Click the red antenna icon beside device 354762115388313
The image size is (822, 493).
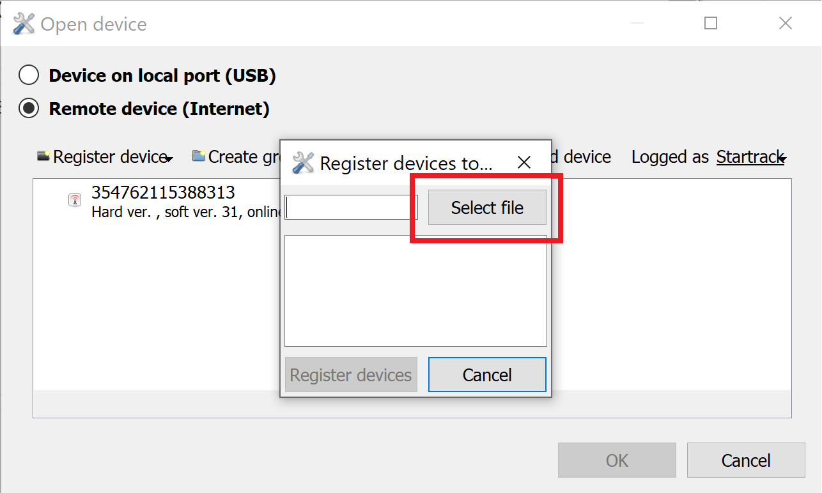[x=75, y=200]
